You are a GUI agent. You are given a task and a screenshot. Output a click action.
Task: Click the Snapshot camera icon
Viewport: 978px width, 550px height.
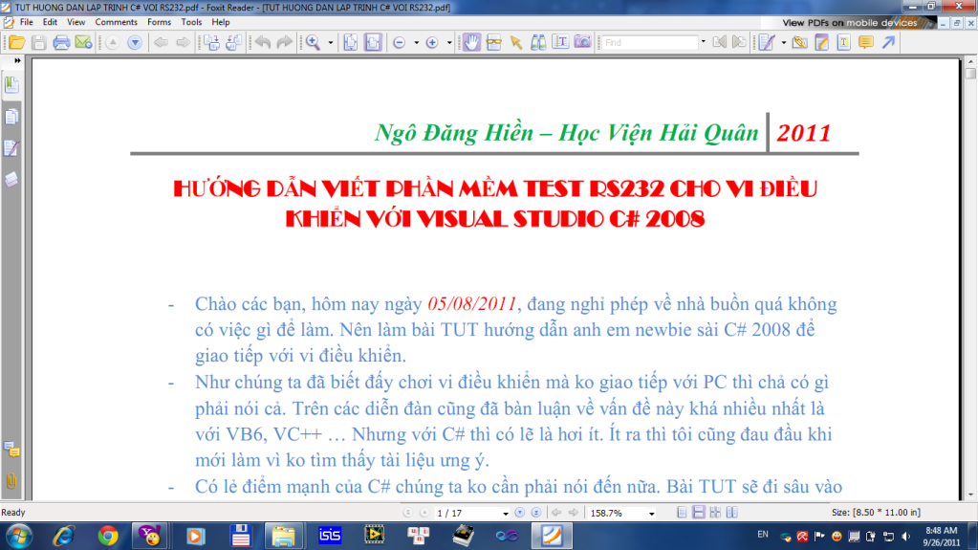[582, 42]
